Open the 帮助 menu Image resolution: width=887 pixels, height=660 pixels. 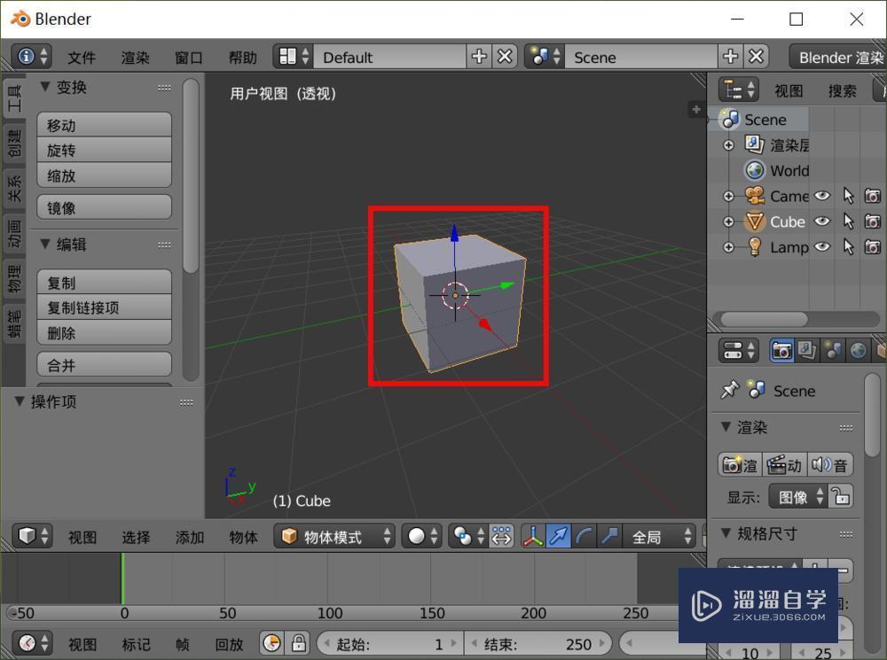243,58
